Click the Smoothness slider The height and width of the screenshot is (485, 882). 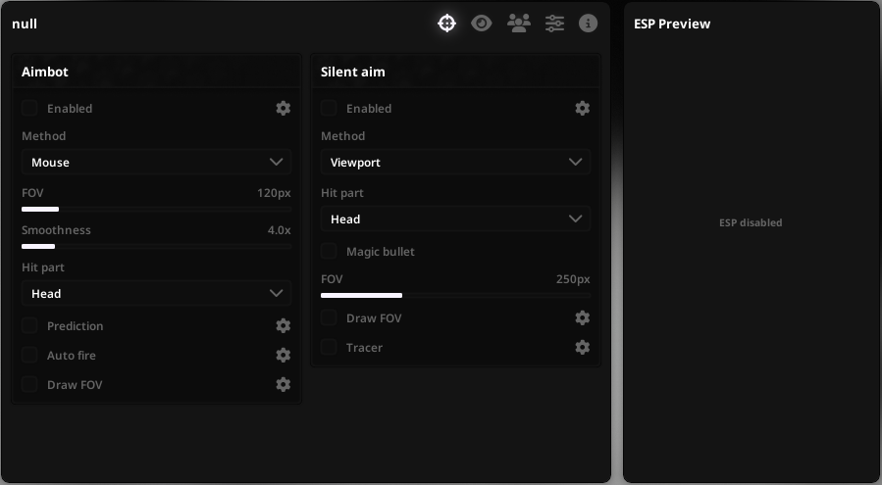(156, 246)
